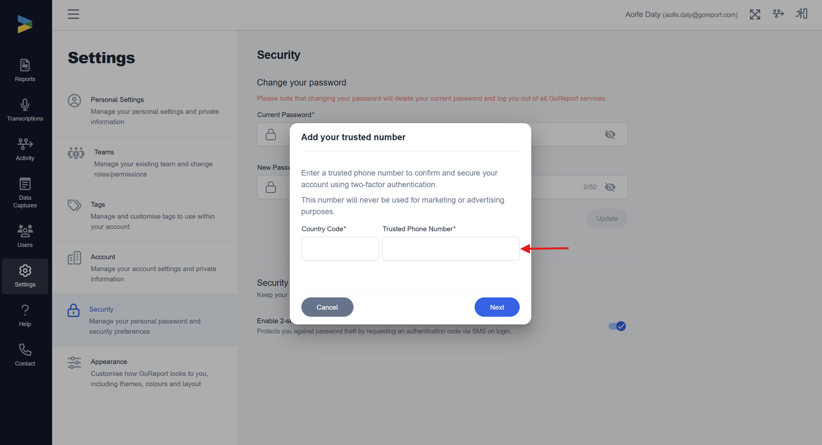Go to the Activity page
This screenshot has width=822, height=445.
pyautogui.click(x=25, y=149)
